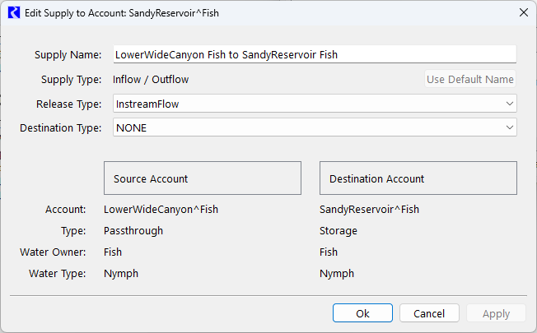
Task: Select the LowerWideCanyon^Fish source account name
Action: pos(161,210)
